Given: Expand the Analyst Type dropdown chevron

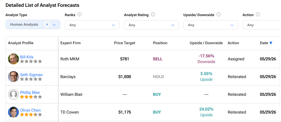Looking at the screenshot, I should pyautogui.click(x=54, y=25).
